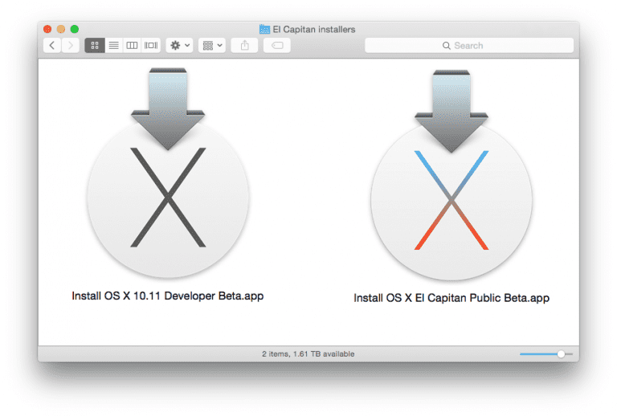
Task: Click the icon size slider knob
Action: pyautogui.click(x=561, y=354)
